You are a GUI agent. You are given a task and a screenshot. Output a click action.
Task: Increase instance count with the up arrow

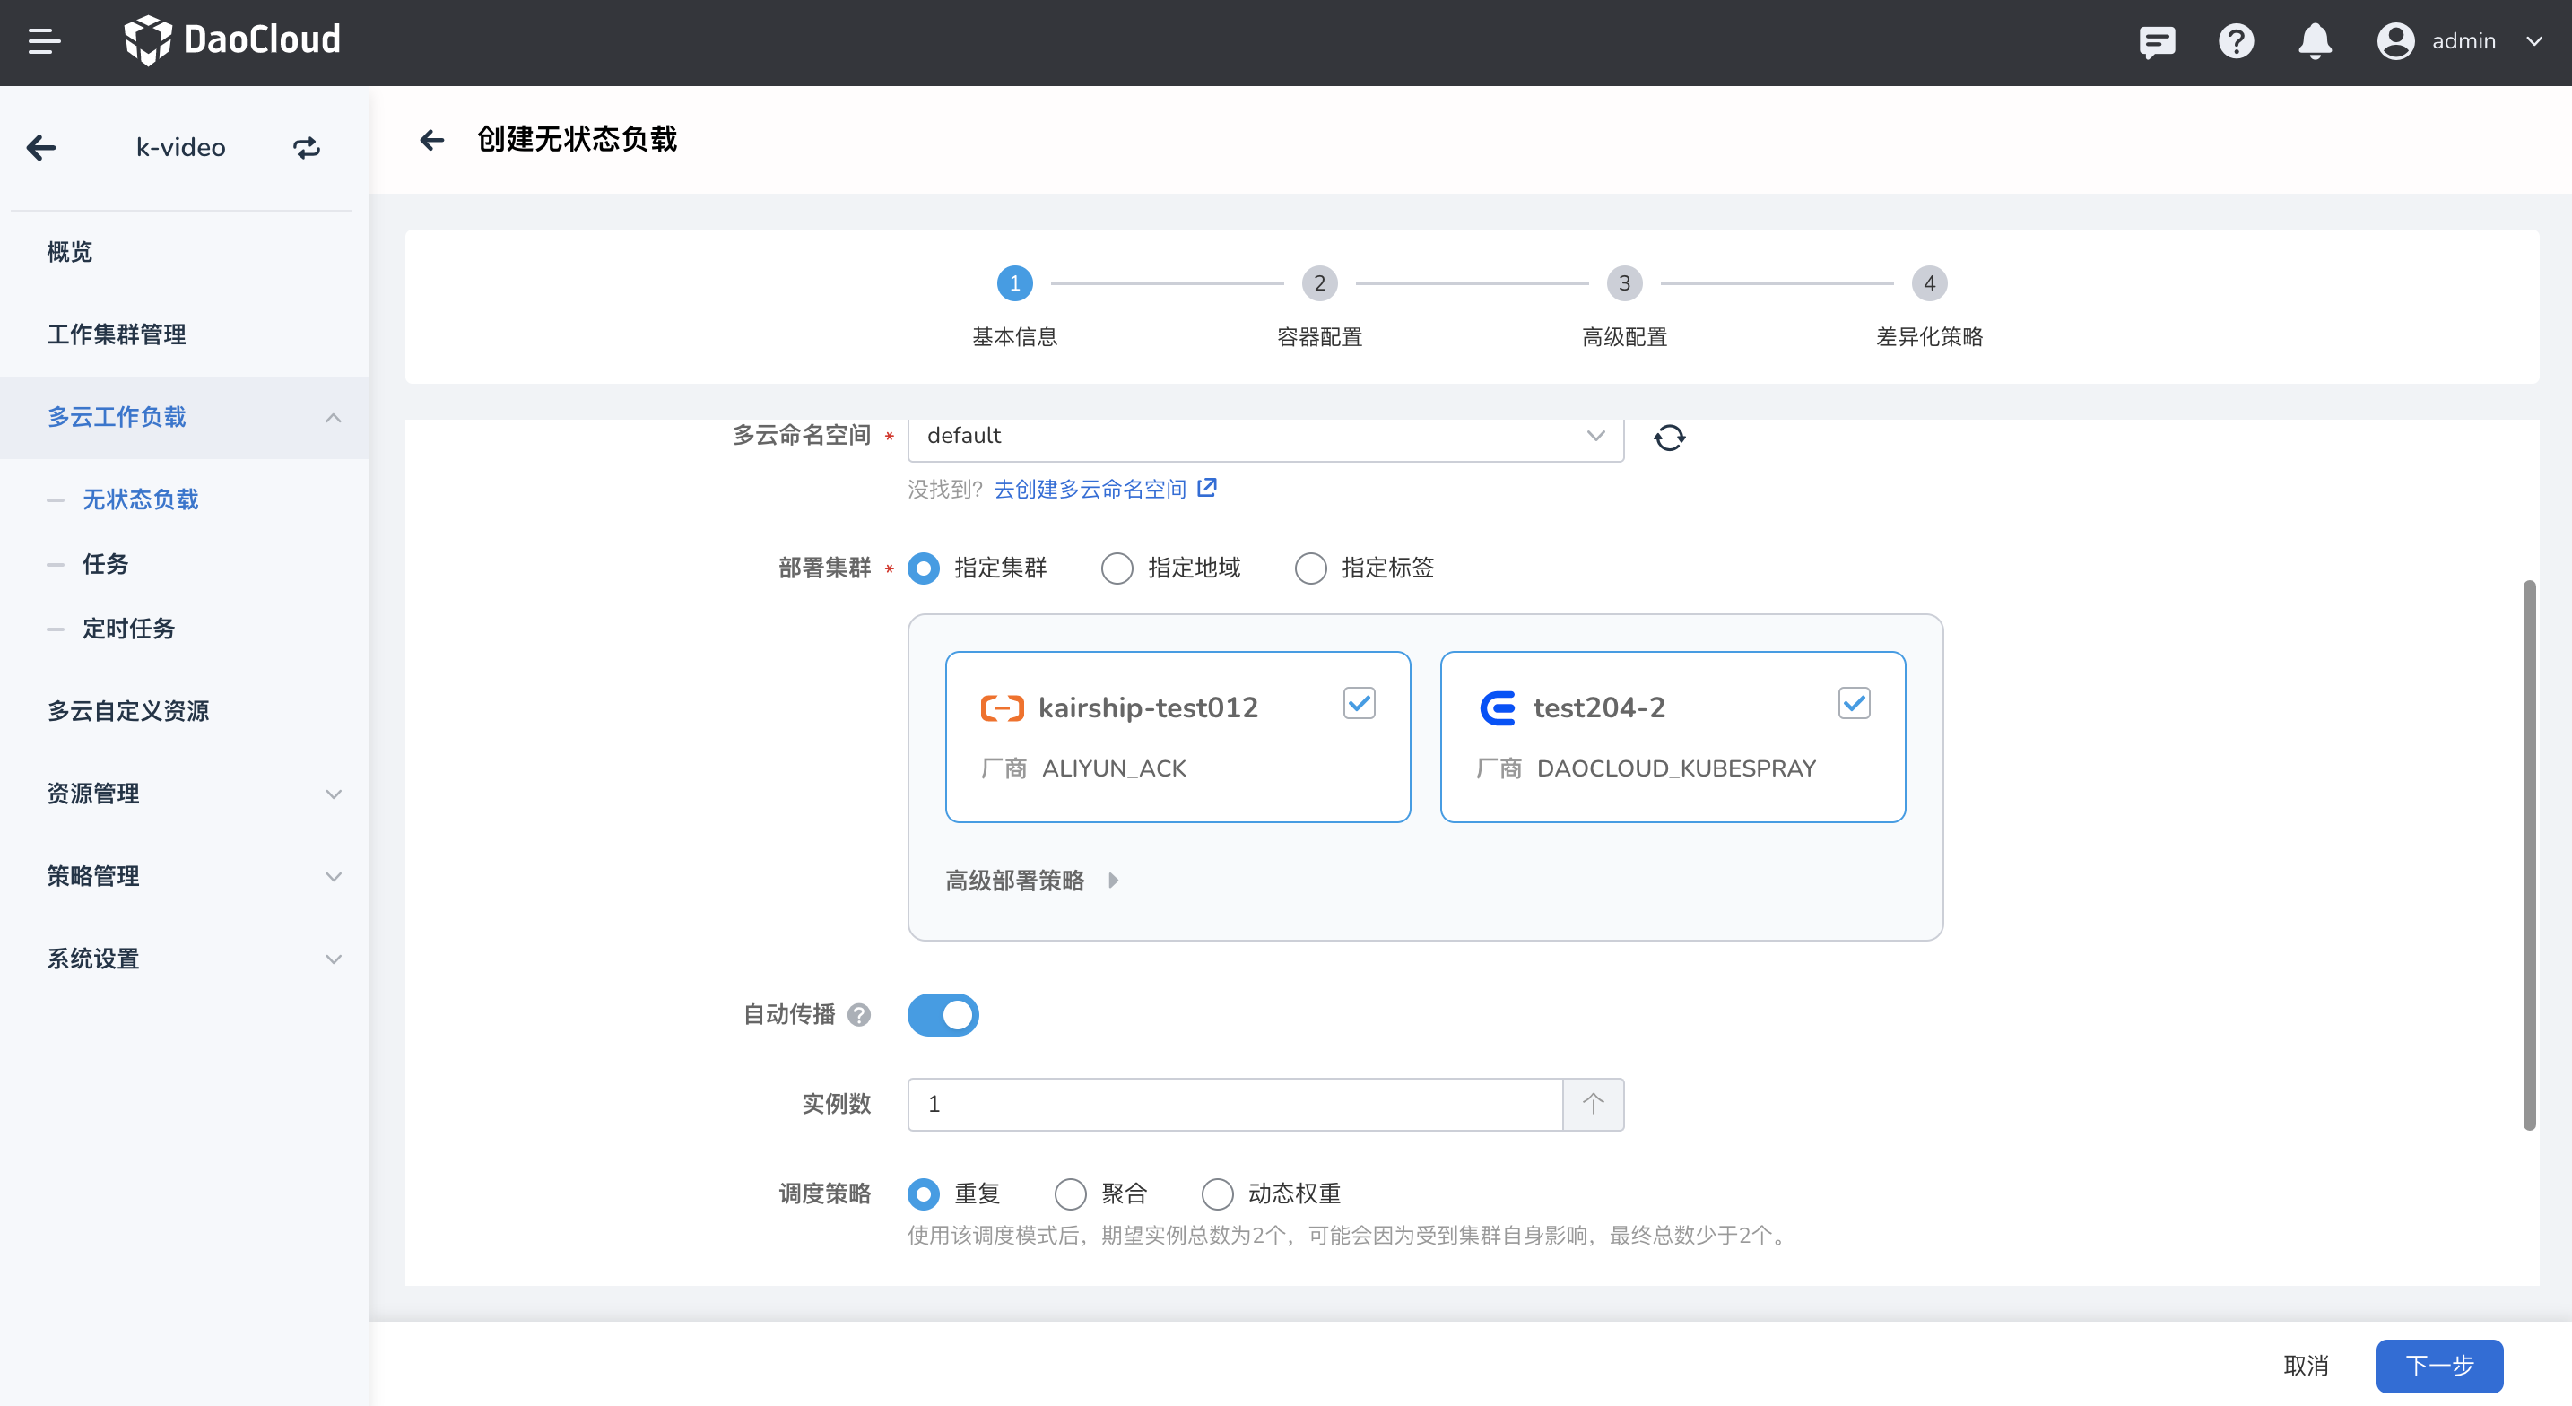(1594, 1104)
